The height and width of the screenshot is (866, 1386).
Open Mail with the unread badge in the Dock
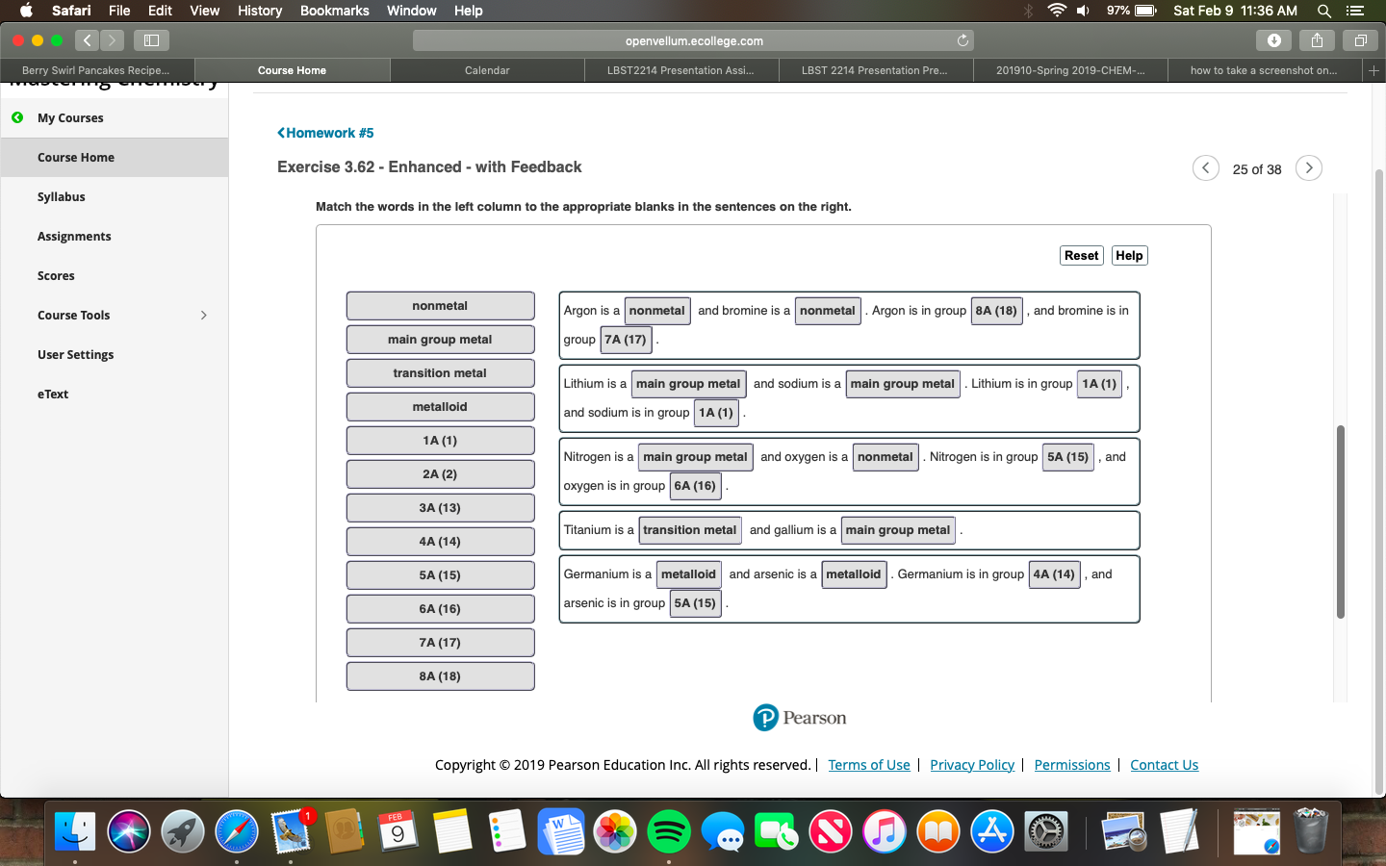291,831
